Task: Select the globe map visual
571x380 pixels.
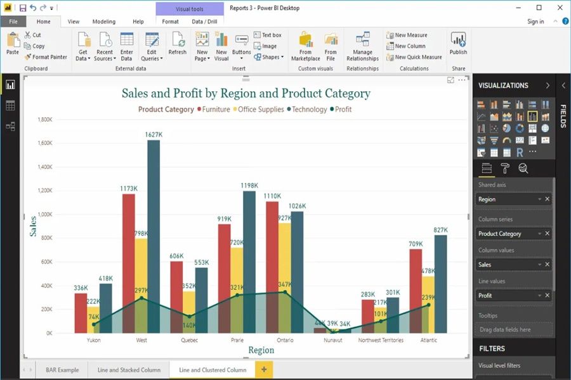Action: coord(545,129)
